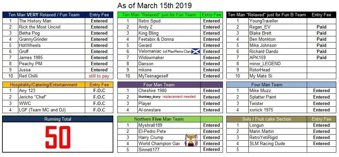Select the 'The History Man' name cell
Image resolution: width=339 pixels, height=157 pixels.
tap(52, 21)
